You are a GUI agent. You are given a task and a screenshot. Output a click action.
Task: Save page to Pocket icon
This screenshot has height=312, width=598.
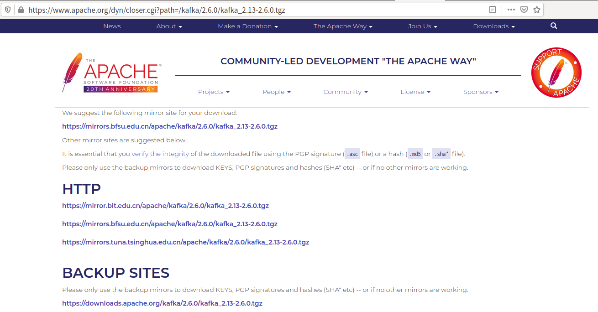pyautogui.click(x=524, y=10)
